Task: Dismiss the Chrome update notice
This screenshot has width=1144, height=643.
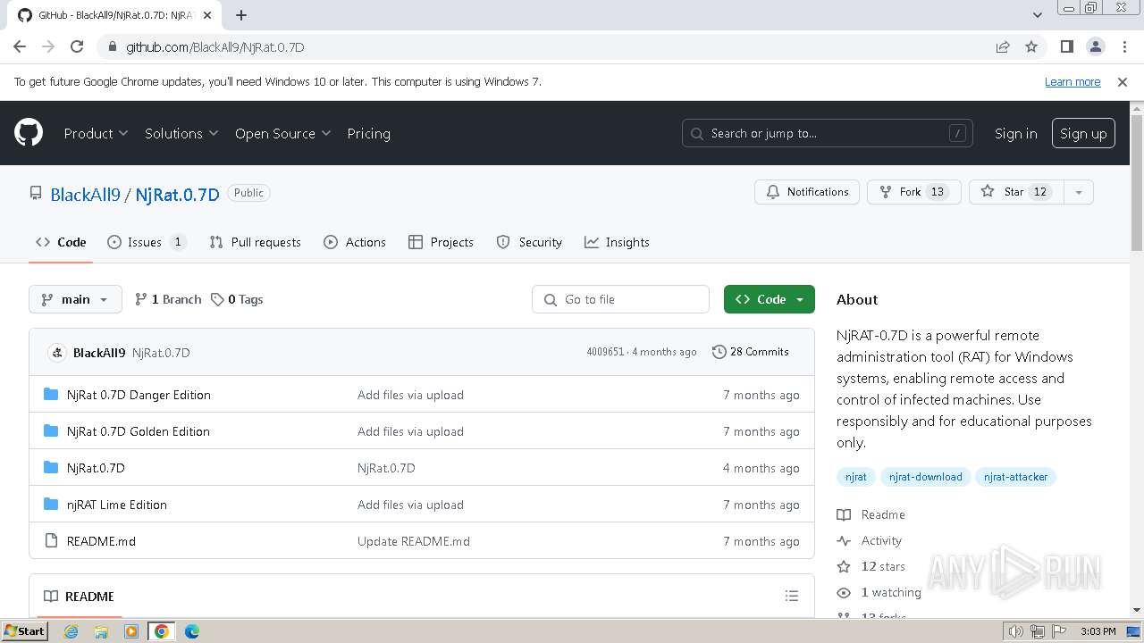Action: pos(1123,81)
